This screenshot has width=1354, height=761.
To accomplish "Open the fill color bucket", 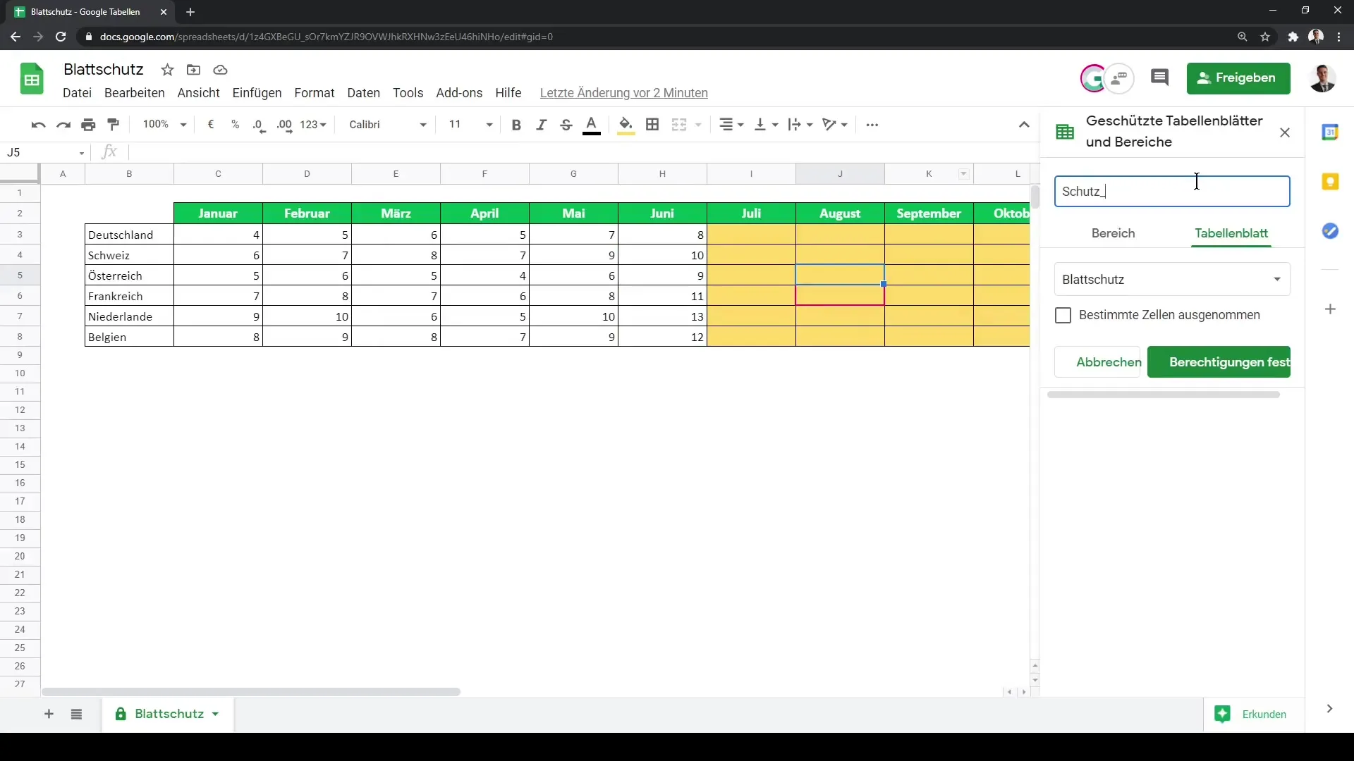I will [626, 125].
